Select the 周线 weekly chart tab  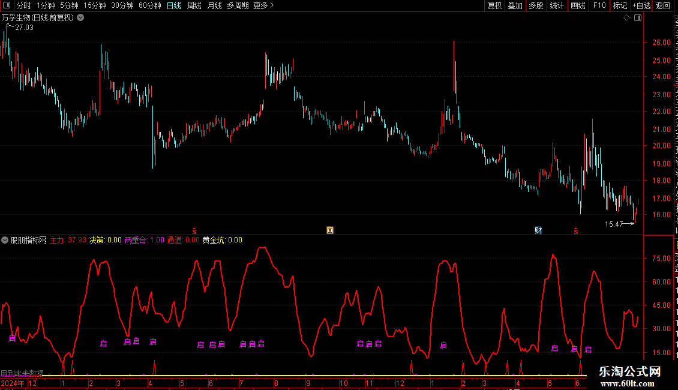pos(194,5)
